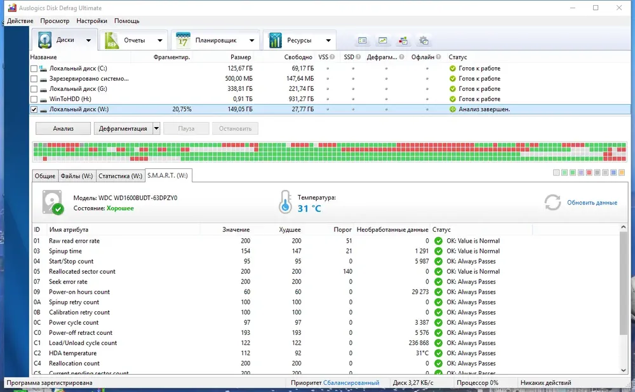Click the SMART table scrollbar down arrow
This screenshot has height=392, width=635.
pos(624,370)
